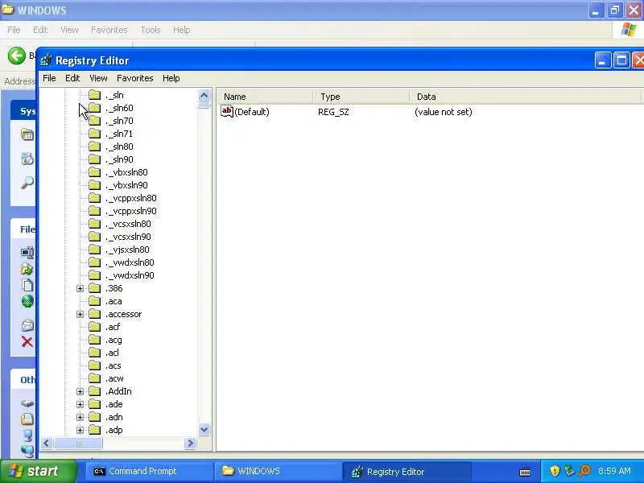Select the .acf key folder icon
The height and width of the screenshot is (483, 644).
(x=94, y=327)
